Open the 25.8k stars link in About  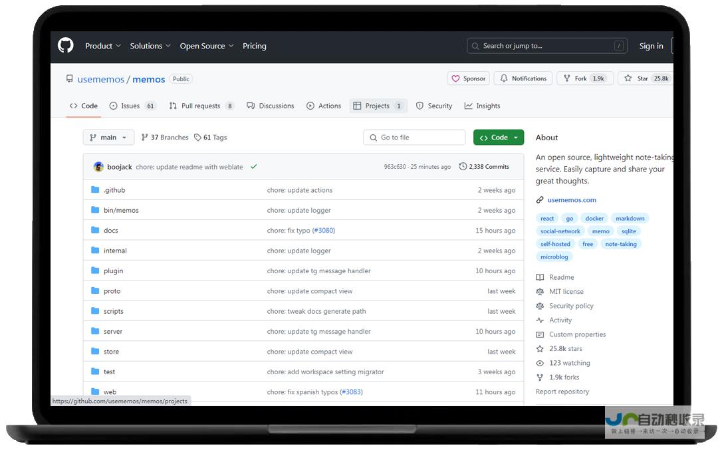(x=566, y=348)
